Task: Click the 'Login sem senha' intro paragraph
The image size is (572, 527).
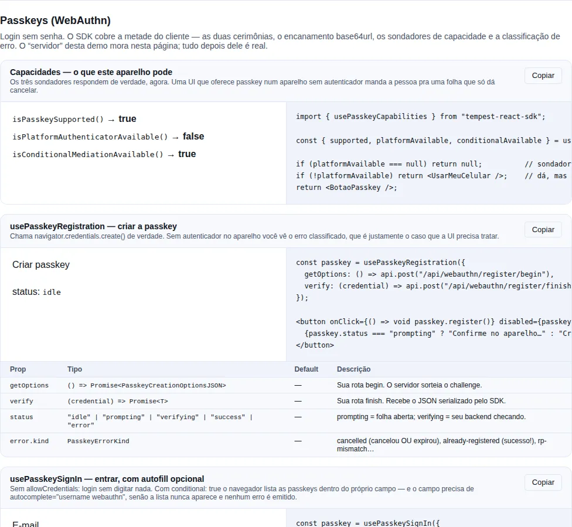Action: (280, 41)
